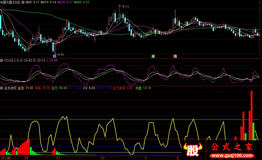Viewport: 262px width, 160px height.
Task: Open the 金龙波段 indicator panel arrow
Action: pos(2,88)
